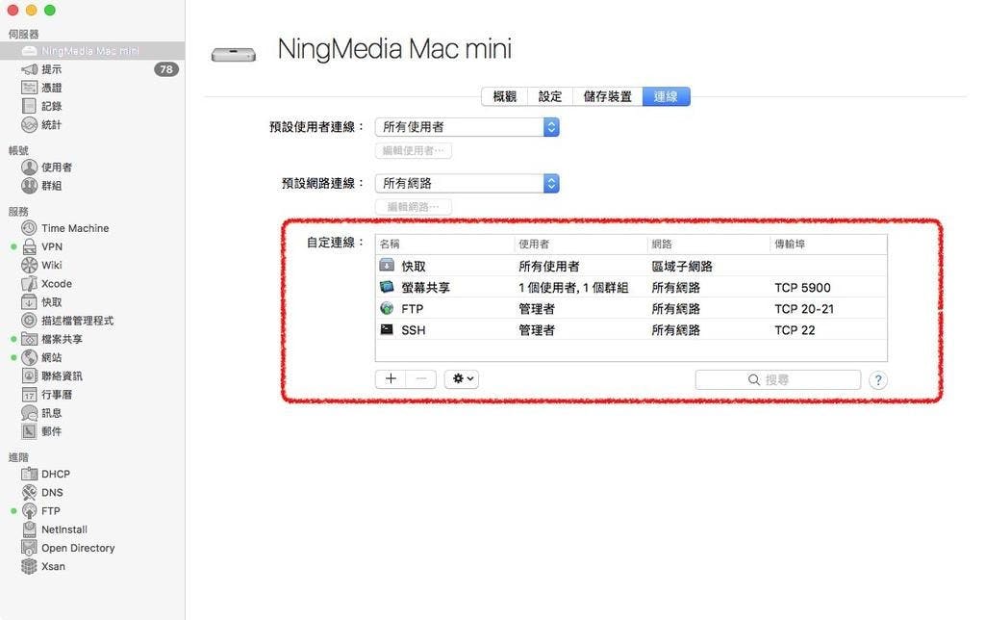Select the DHCP service icon
Viewport: 985px width, 620px height.
pyautogui.click(x=30, y=474)
